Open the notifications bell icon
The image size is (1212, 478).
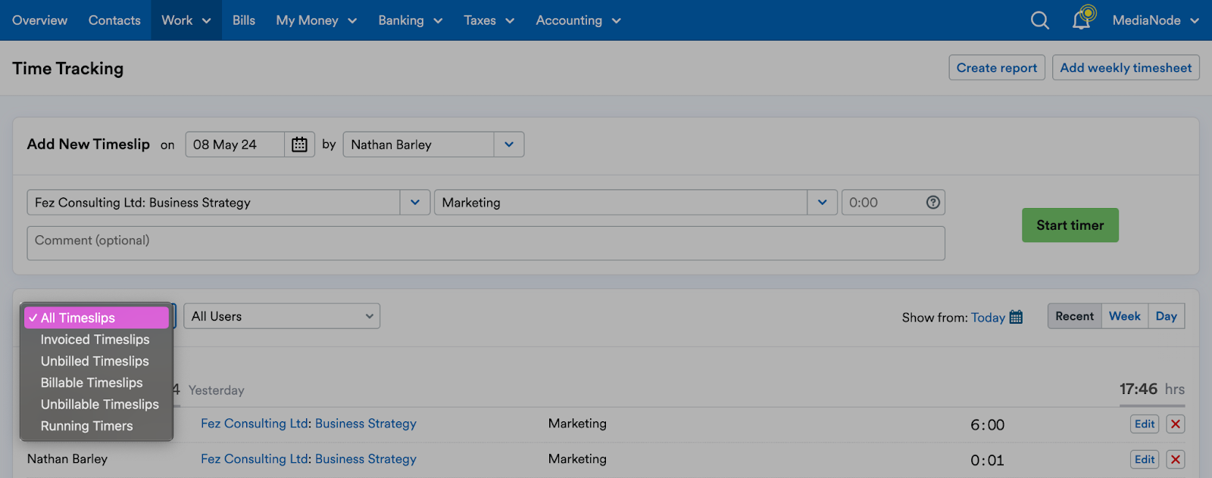[1082, 19]
